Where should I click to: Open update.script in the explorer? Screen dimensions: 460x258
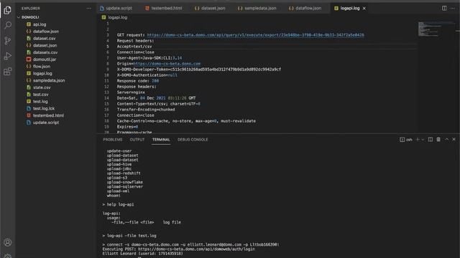point(46,123)
